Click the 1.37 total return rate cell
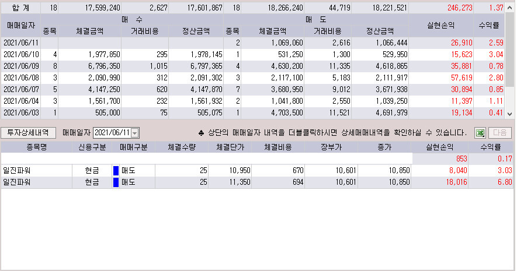This screenshot has height=271, width=517. pyautogui.click(x=489, y=8)
